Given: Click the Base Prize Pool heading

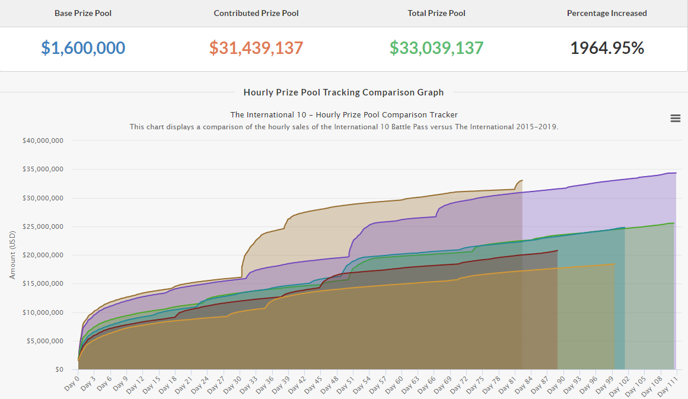Looking at the screenshot, I should click(83, 13).
